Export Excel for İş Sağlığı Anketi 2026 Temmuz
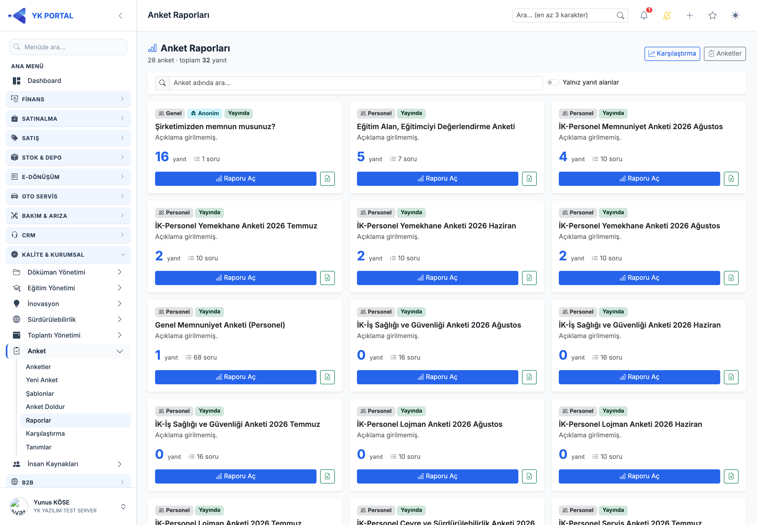The height and width of the screenshot is (525, 757). (328, 476)
